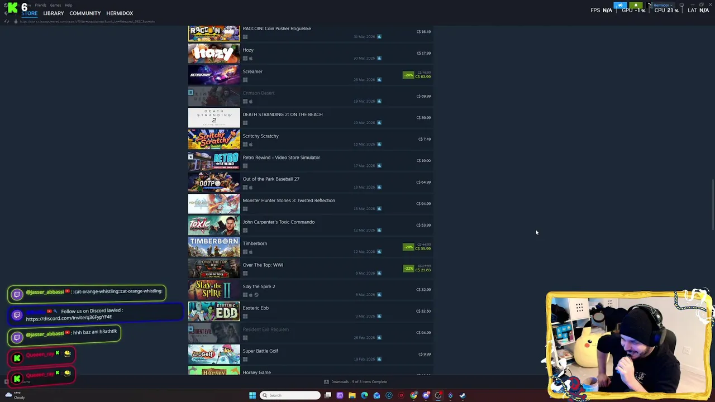Open Discord from the taskbar
The image size is (715, 402).
tap(426, 395)
